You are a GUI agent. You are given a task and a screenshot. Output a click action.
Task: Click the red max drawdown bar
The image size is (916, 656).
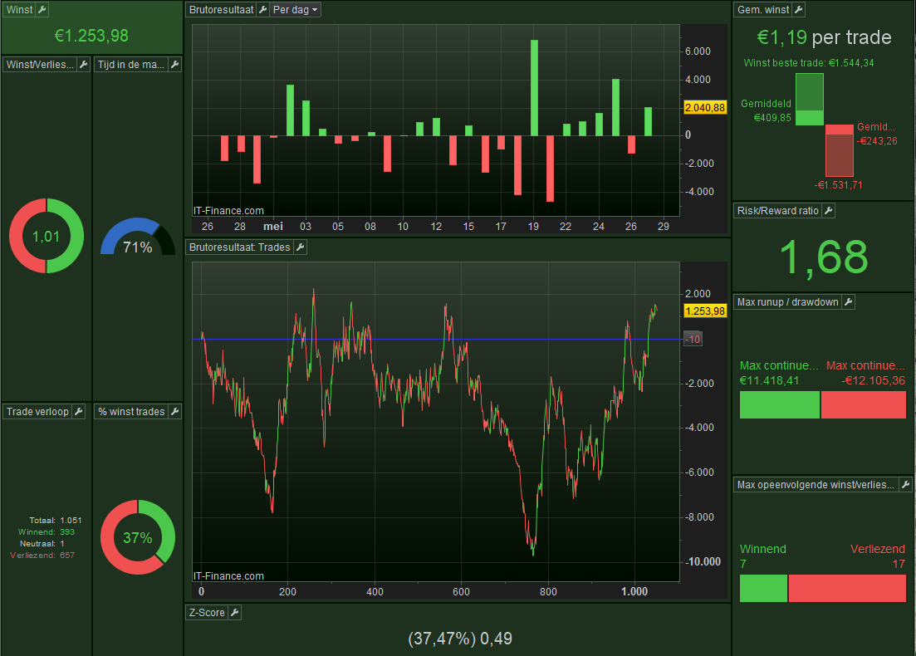click(x=864, y=405)
